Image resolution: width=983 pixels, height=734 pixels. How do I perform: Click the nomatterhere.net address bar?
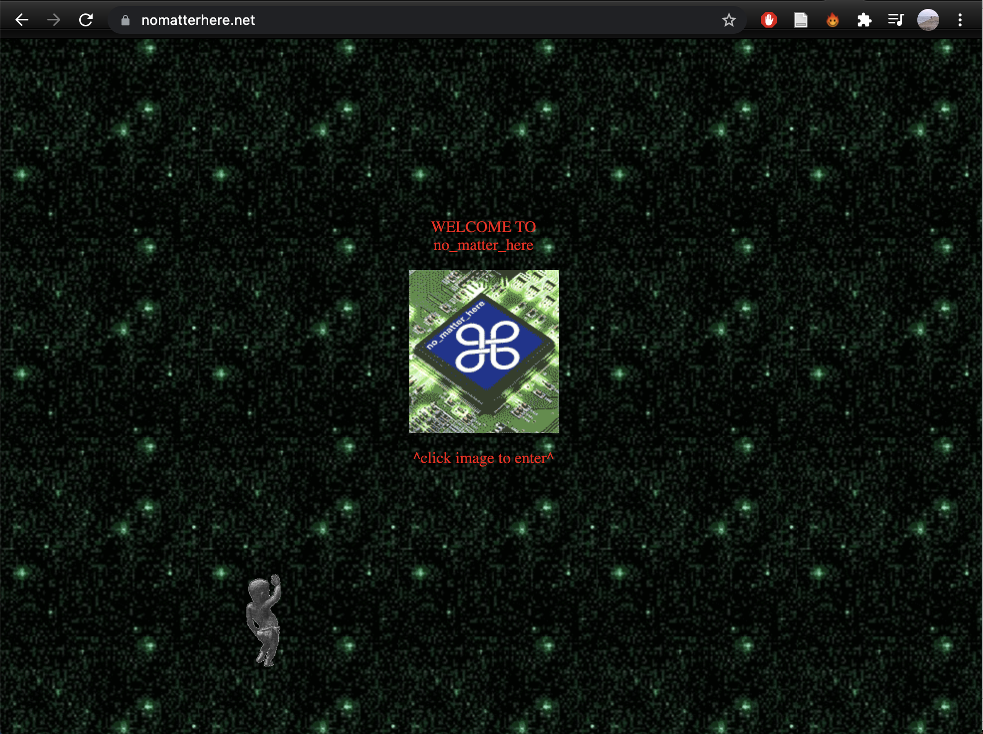[398, 20]
